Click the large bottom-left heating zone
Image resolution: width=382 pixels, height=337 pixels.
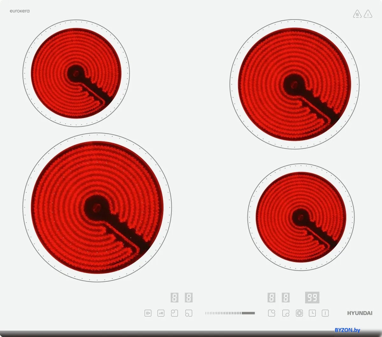pos(97,207)
